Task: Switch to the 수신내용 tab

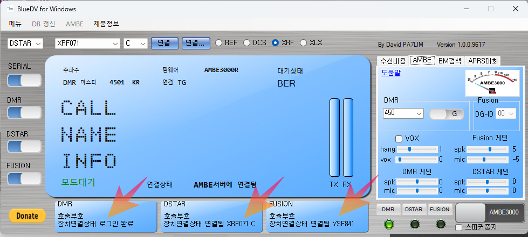Action: (393, 61)
